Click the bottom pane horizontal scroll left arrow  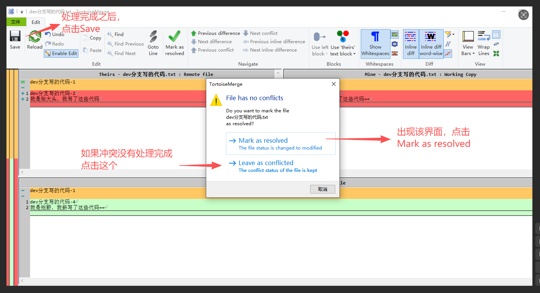pos(22,281)
